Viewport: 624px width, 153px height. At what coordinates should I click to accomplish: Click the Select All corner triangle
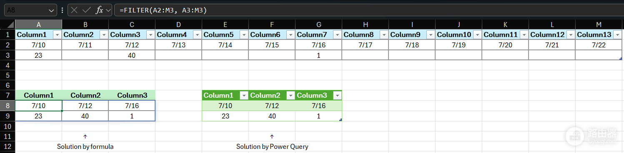click(8, 25)
